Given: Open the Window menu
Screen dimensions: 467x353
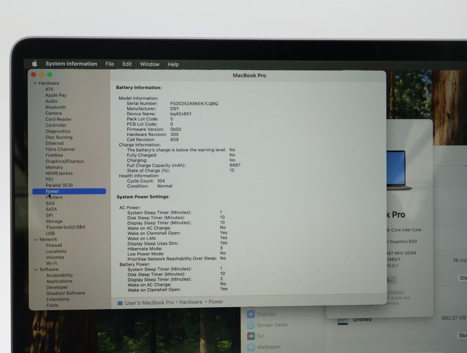Looking at the screenshot, I should point(150,64).
